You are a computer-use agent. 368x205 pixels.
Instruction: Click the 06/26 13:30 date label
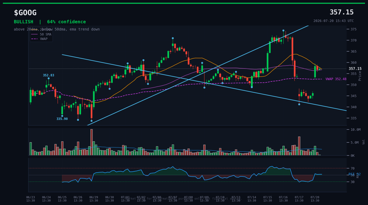pos(78,199)
